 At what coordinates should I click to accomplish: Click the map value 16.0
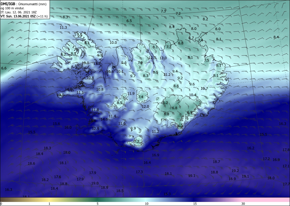point(68,128)
